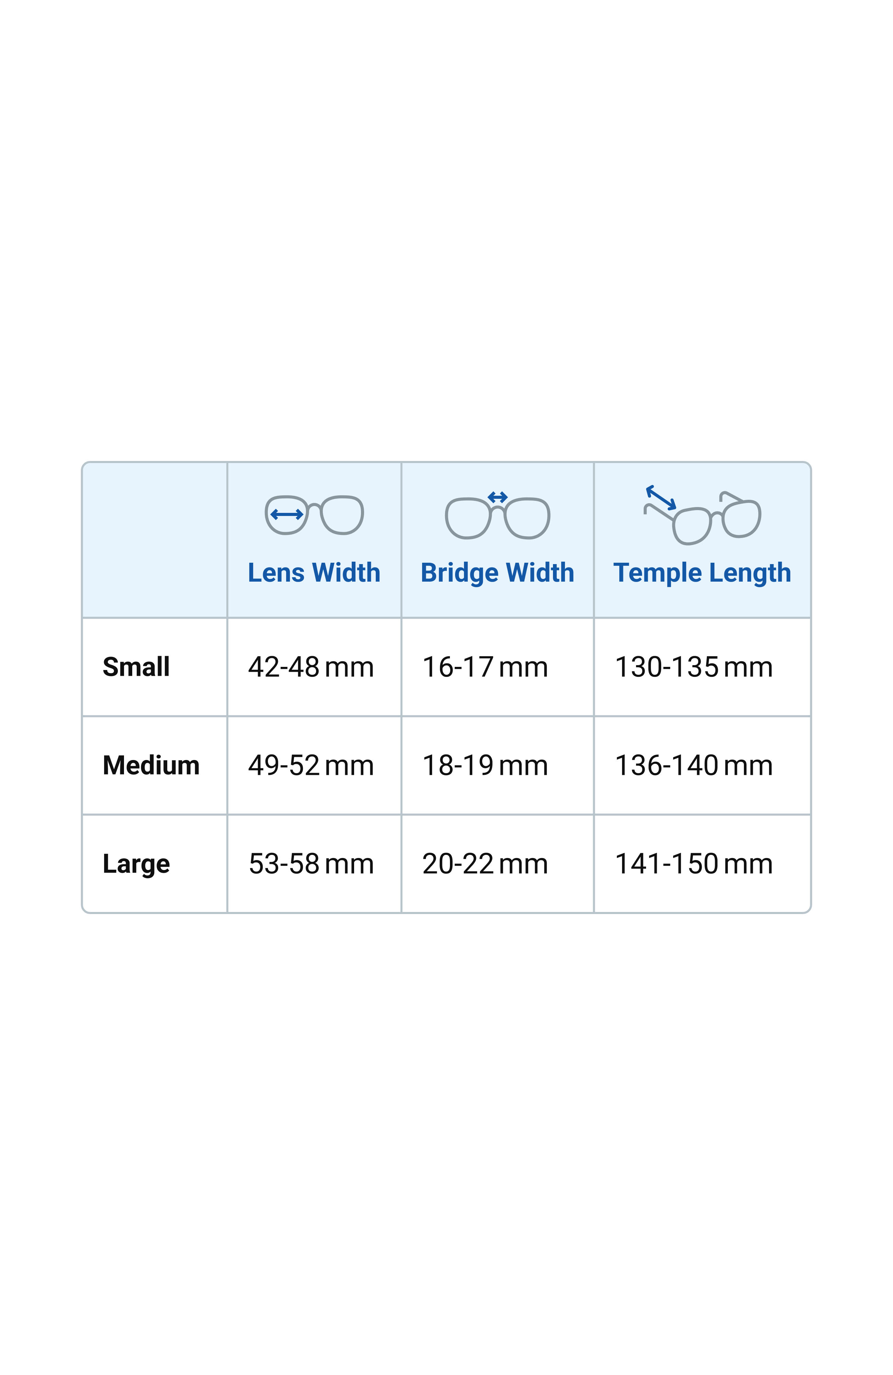Click the Small row label
The width and height of the screenshot is (893, 1375).
click(136, 667)
